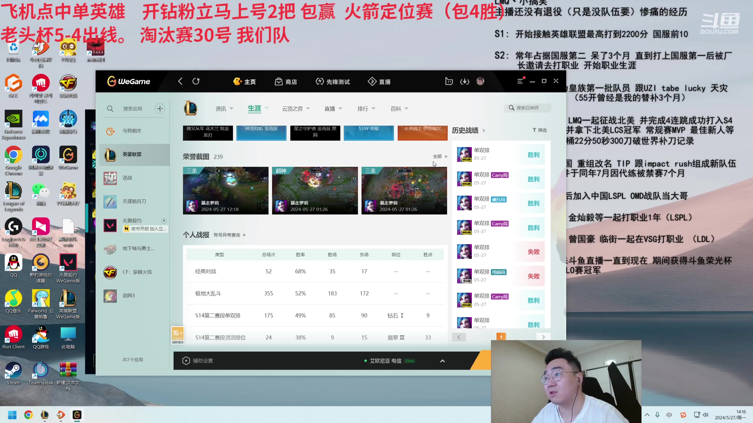The height and width of the screenshot is (423, 753).
Task: Select 逆战 in the game sidebar
Action: 134,178
